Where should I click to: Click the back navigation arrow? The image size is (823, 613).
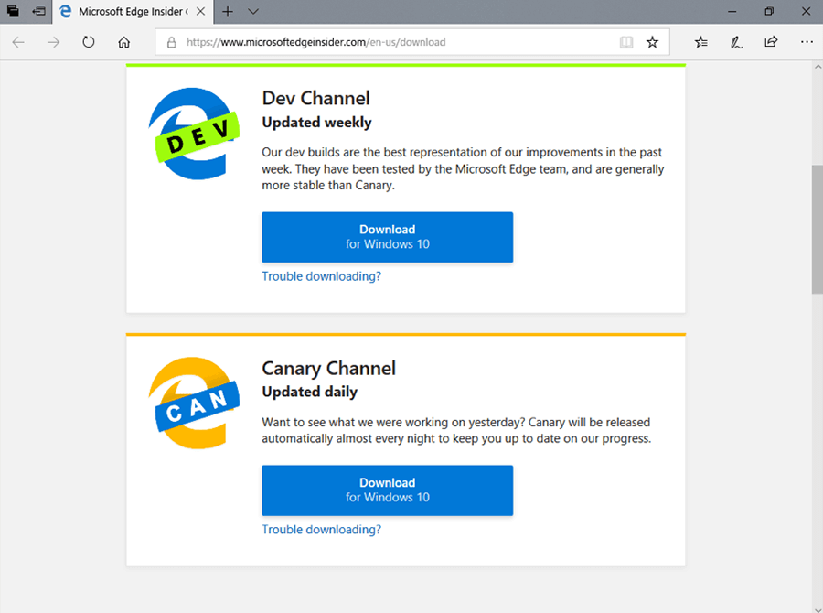[18, 42]
